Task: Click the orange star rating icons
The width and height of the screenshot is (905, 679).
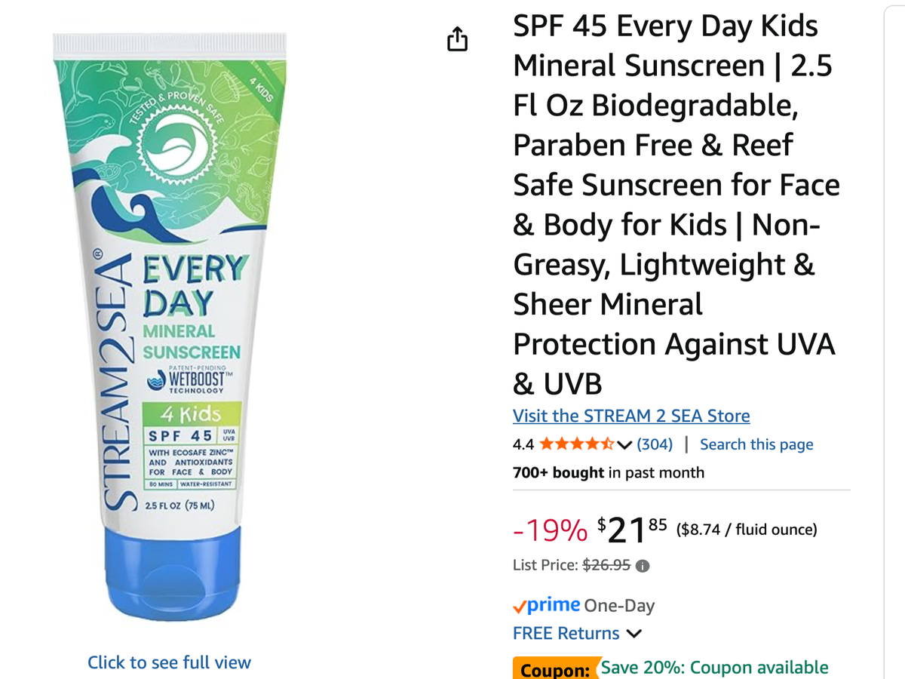Action: (x=577, y=444)
